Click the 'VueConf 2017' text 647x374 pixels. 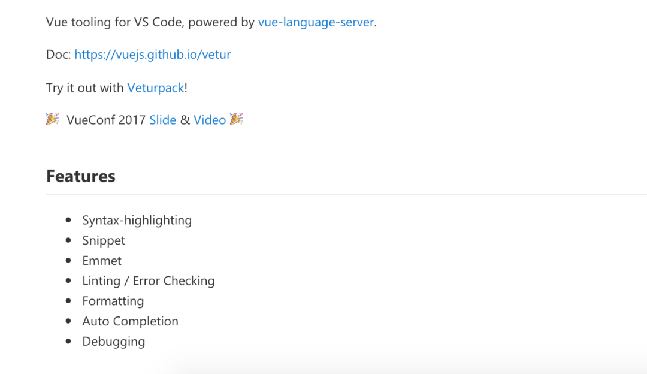coord(106,120)
